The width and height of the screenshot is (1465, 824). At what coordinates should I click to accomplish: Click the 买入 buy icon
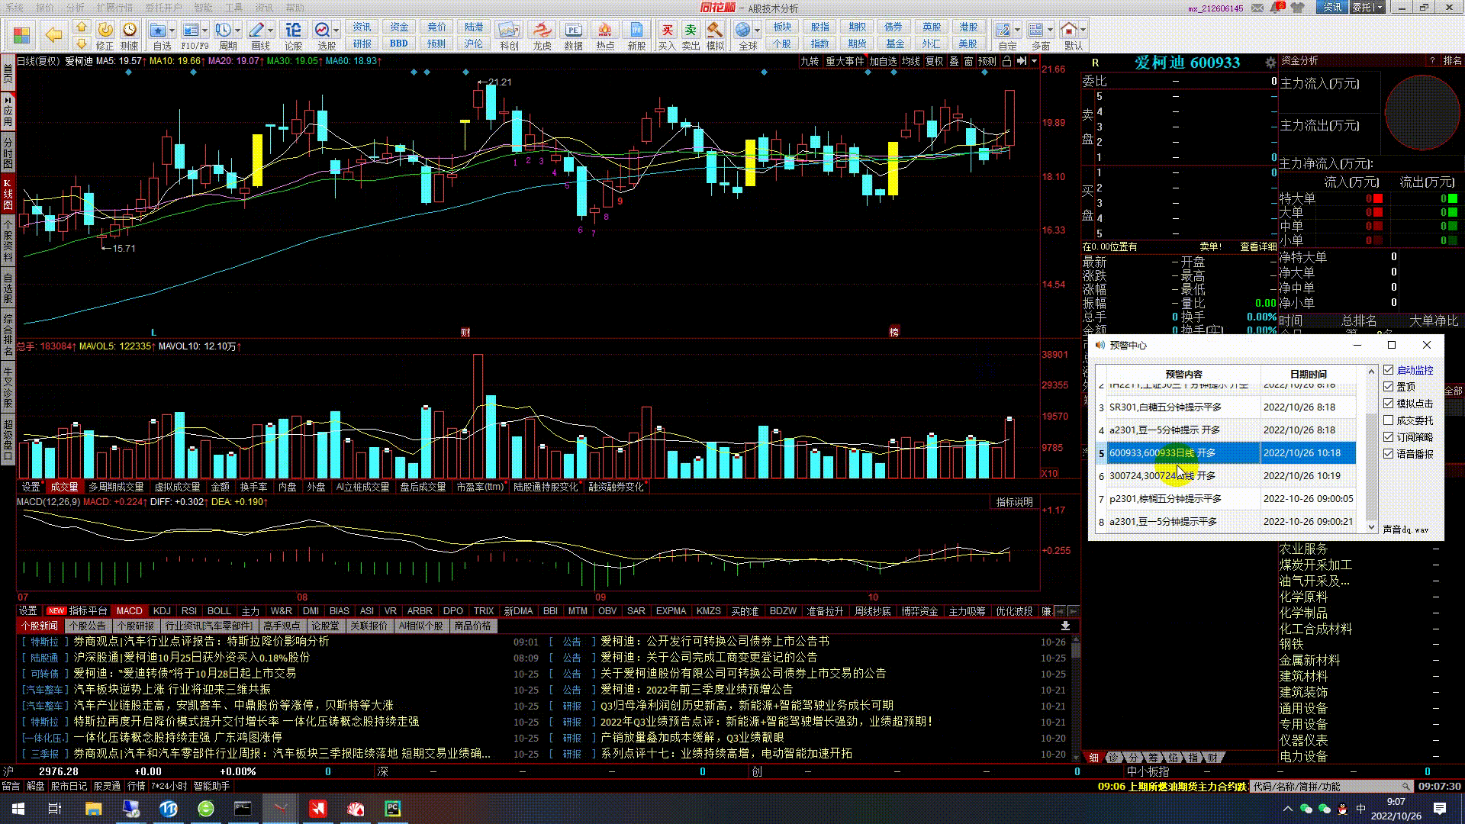click(x=667, y=31)
